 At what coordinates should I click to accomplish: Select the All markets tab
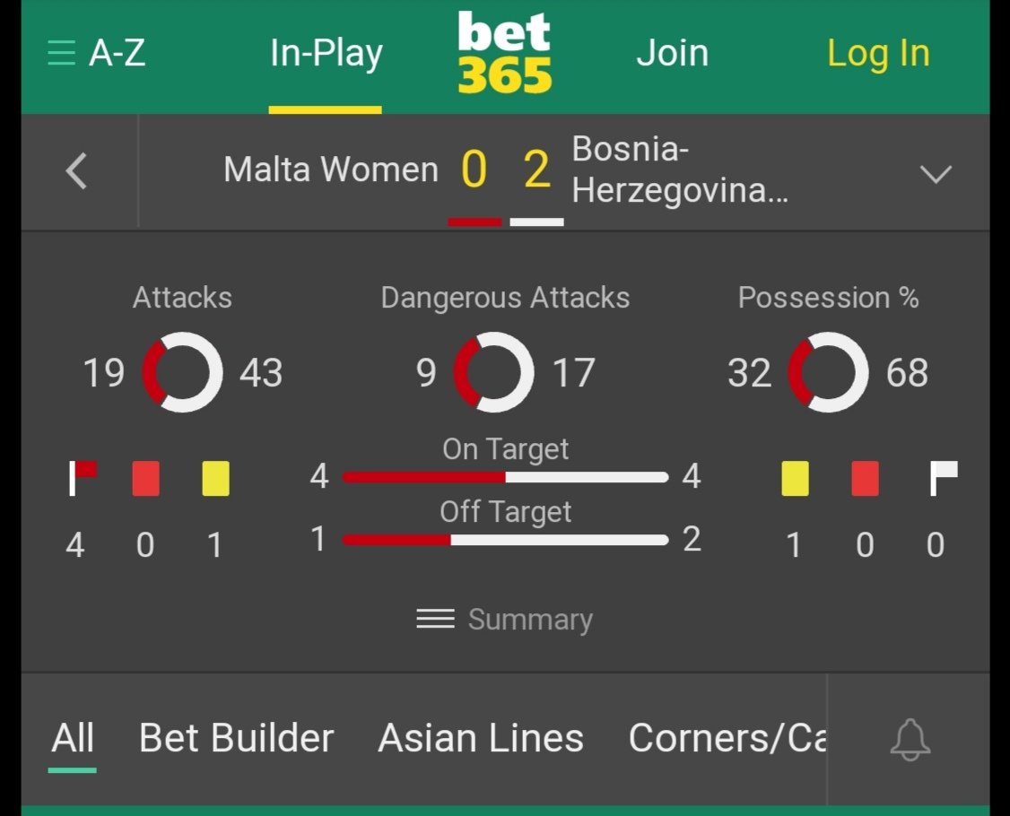coord(73,738)
